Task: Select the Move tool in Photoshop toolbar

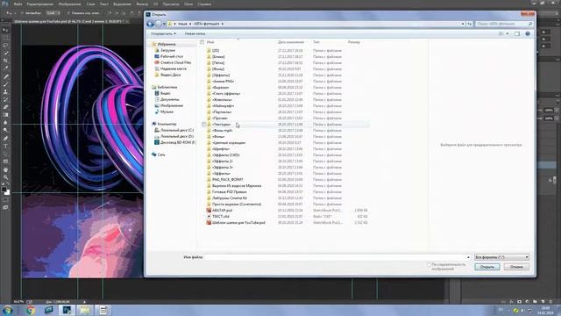Action: tap(6, 30)
